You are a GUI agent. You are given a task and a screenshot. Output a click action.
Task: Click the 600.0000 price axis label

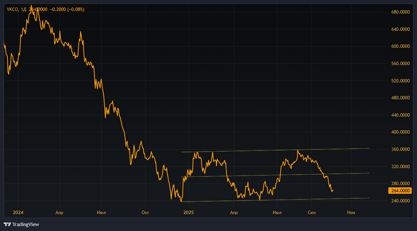pyautogui.click(x=400, y=46)
